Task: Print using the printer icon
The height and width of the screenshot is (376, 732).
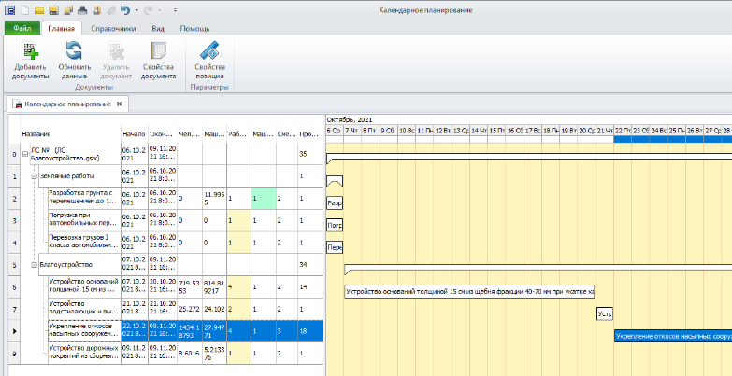Action: click(x=82, y=9)
